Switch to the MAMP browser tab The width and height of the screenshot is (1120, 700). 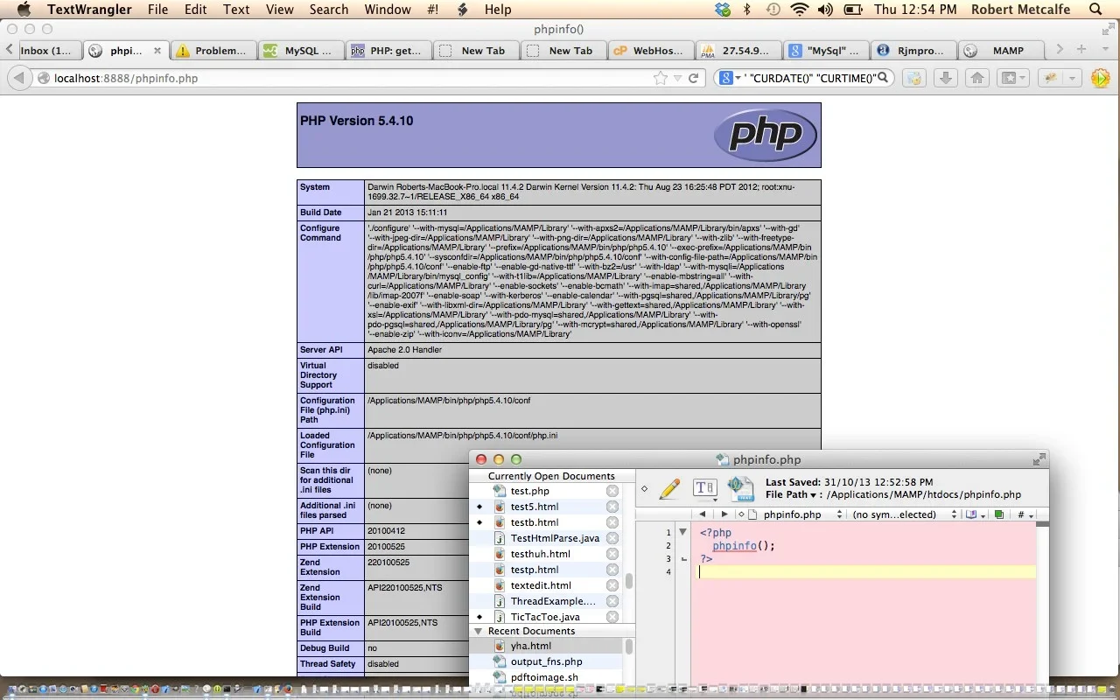1001,51
